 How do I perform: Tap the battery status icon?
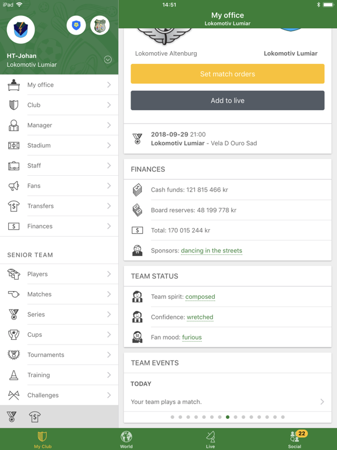328,5
